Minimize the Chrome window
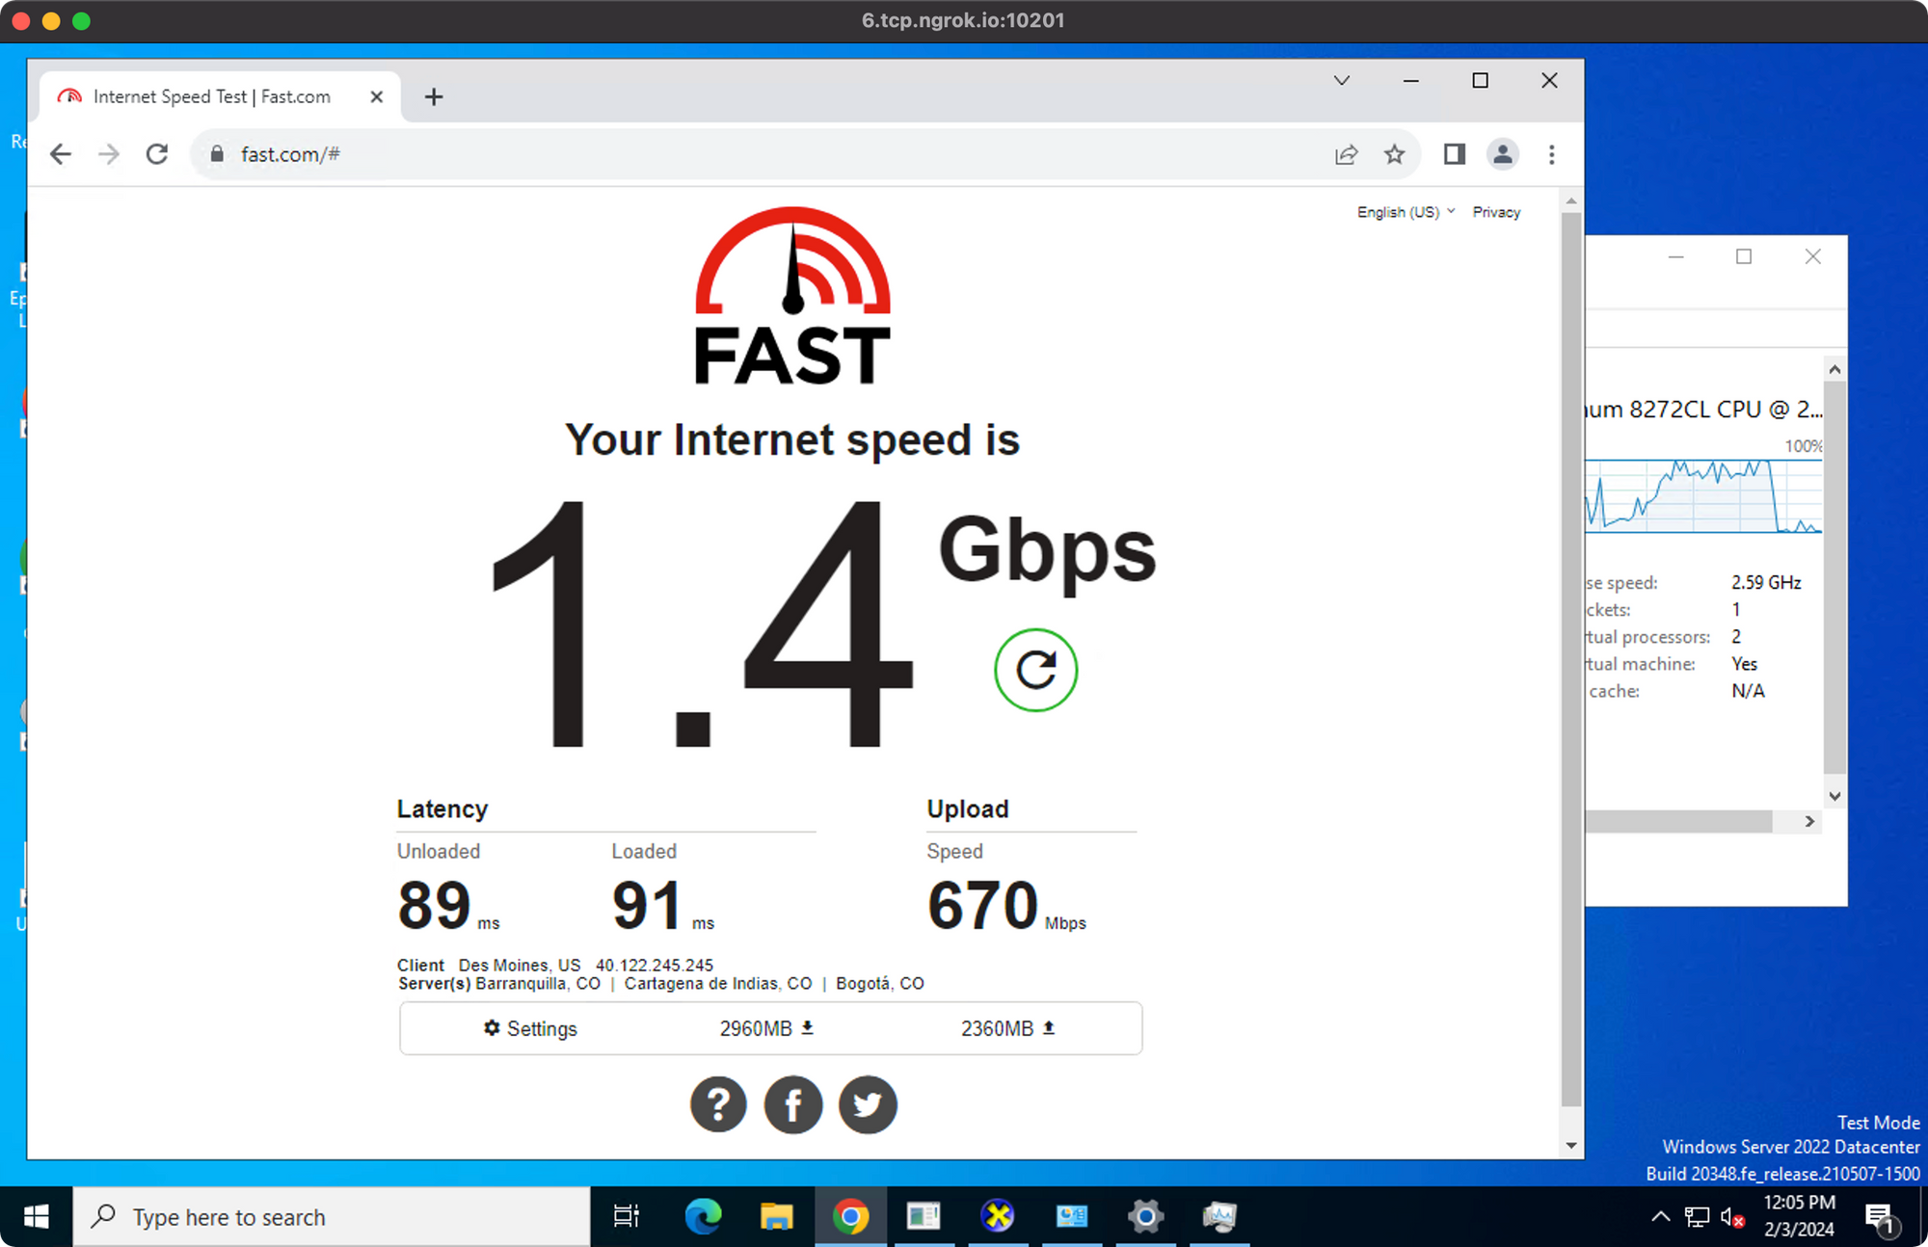 pyautogui.click(x=1410, y=81)
